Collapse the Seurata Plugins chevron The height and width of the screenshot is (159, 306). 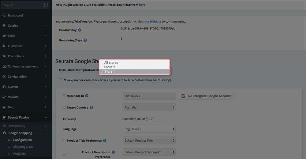46,117
